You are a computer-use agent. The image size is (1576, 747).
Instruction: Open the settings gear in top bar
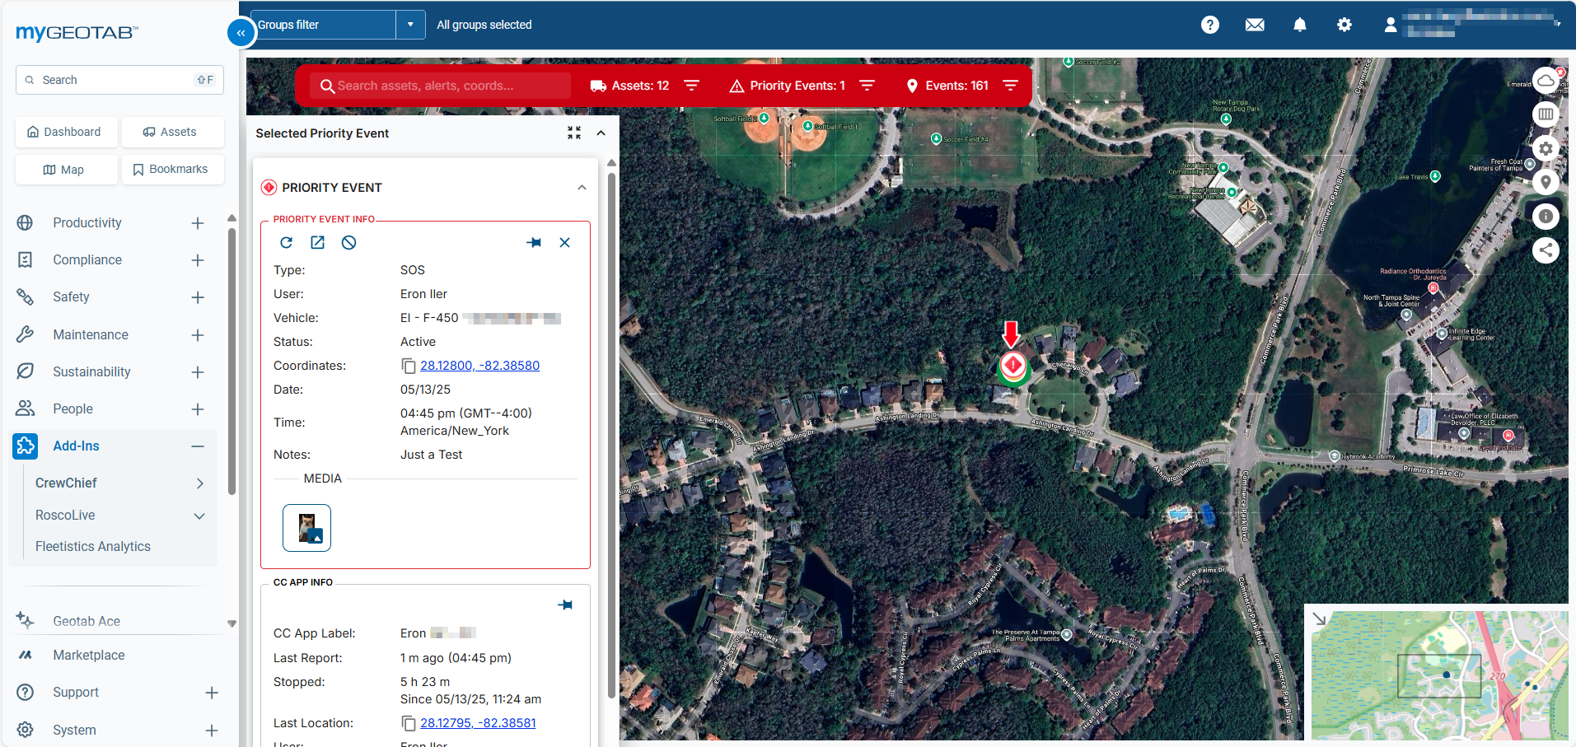tap(1345, 25)
